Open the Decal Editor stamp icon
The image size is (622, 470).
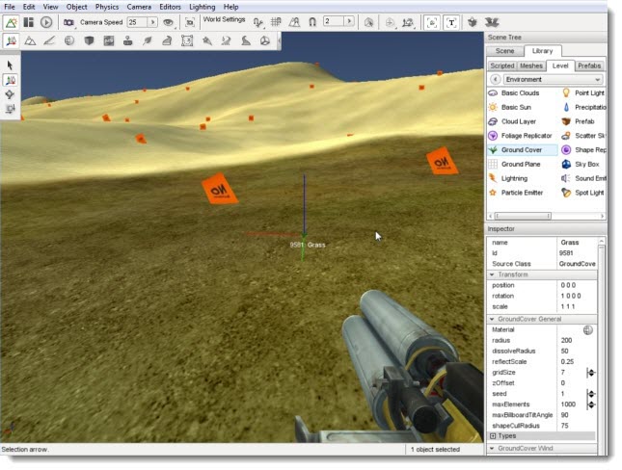(x=127, y=40)
